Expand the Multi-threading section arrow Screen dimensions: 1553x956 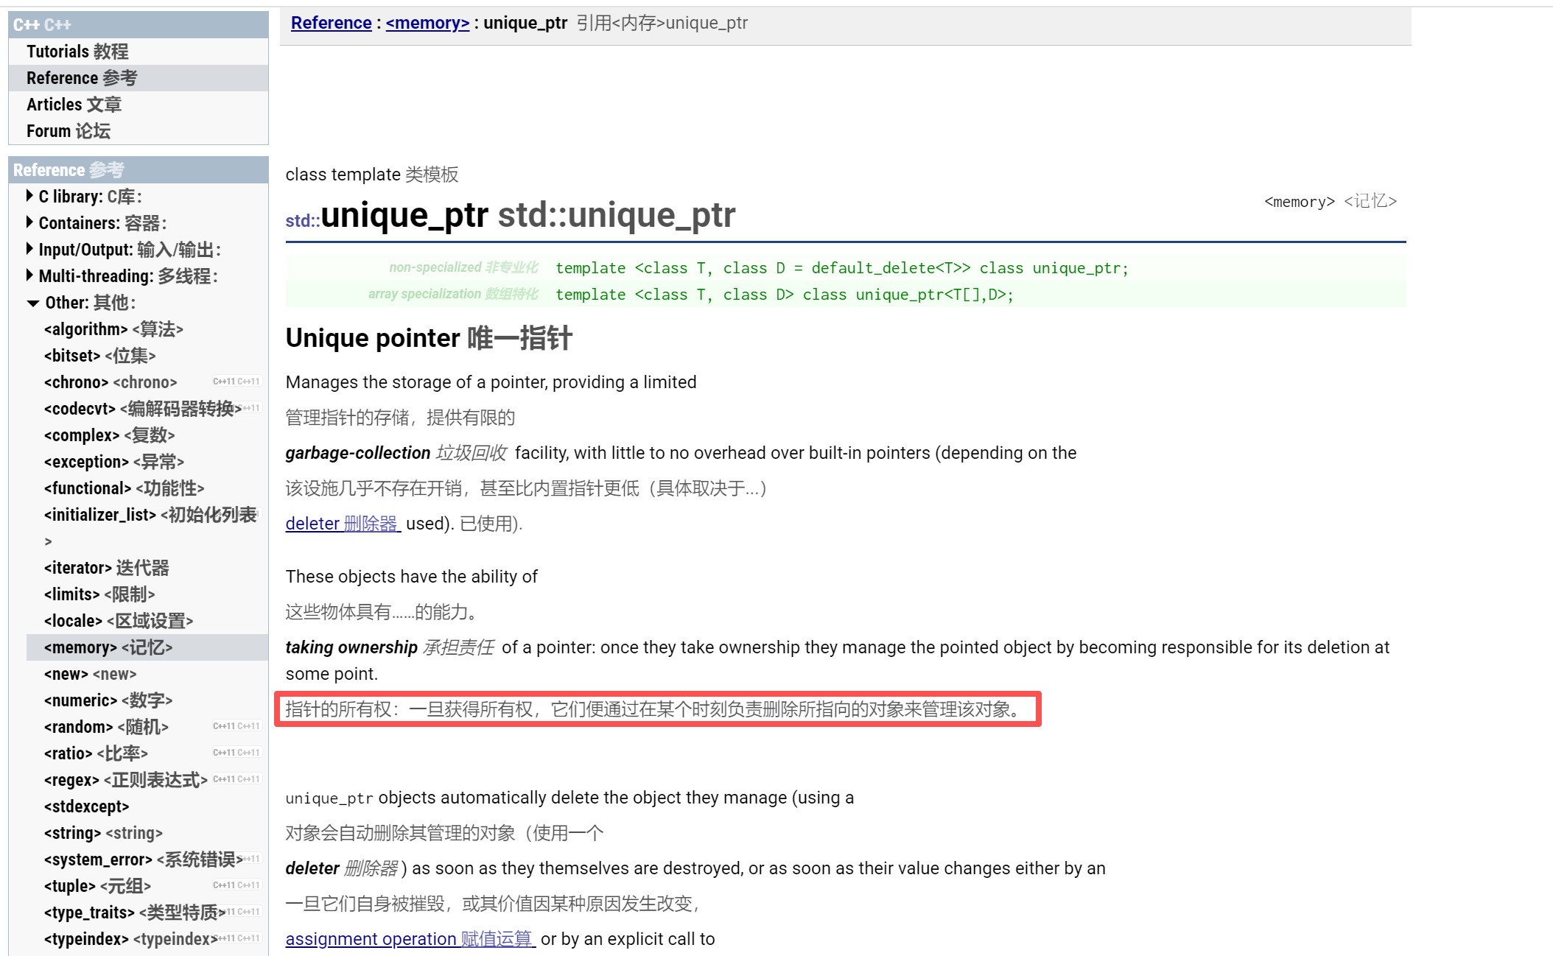pos(29,275)
